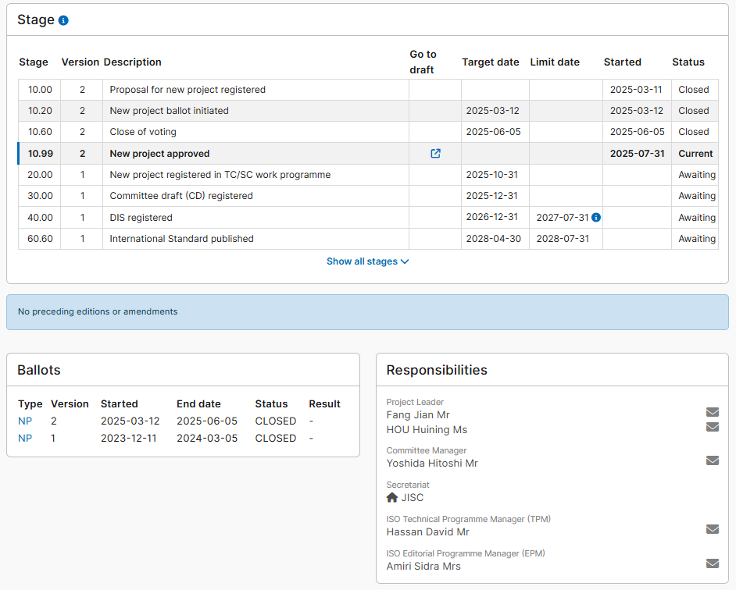Click the JISC secretariat name
Viewport: 736px width, 590px height.
coord(412,498)
